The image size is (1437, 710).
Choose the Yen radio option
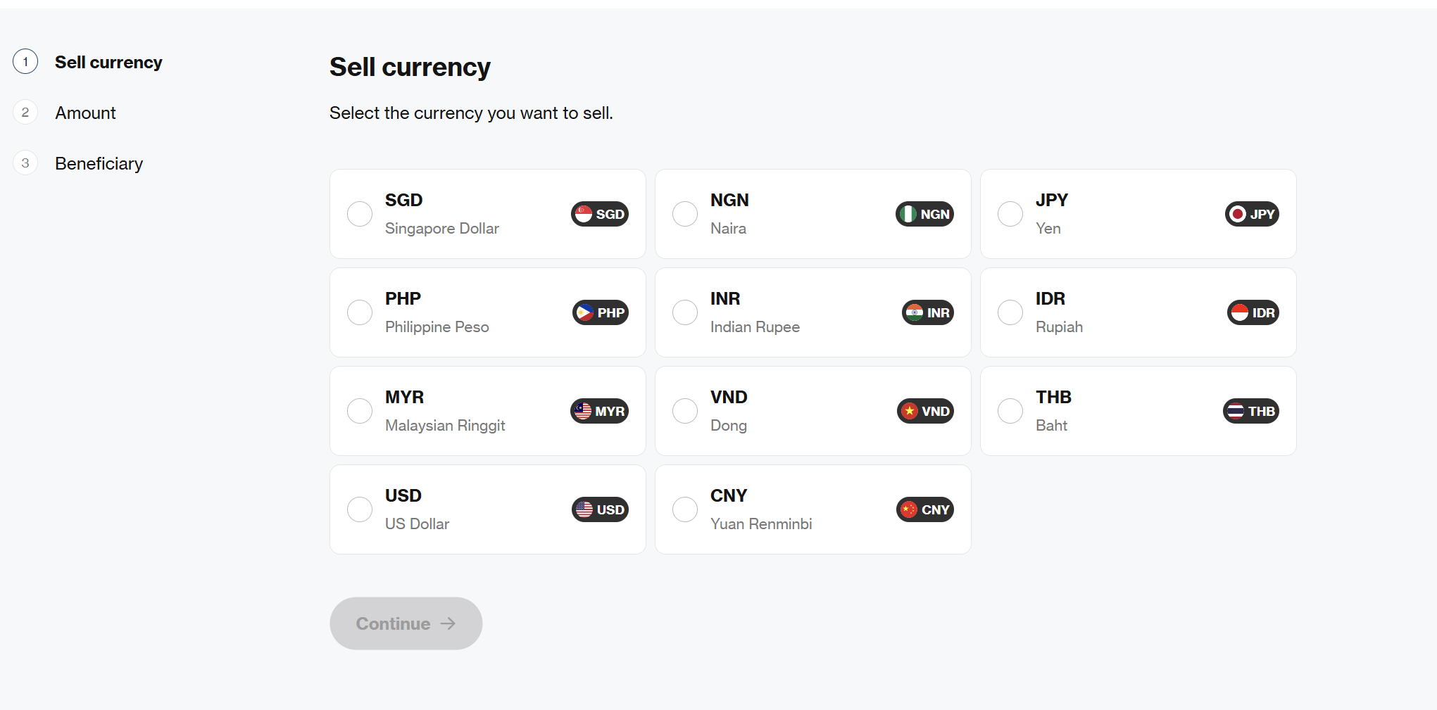(1010, 214)
